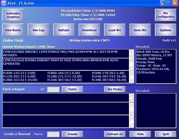Focus the Fetch a Report ID field
The image size is (179, 139).
click(x=53, y=89)
